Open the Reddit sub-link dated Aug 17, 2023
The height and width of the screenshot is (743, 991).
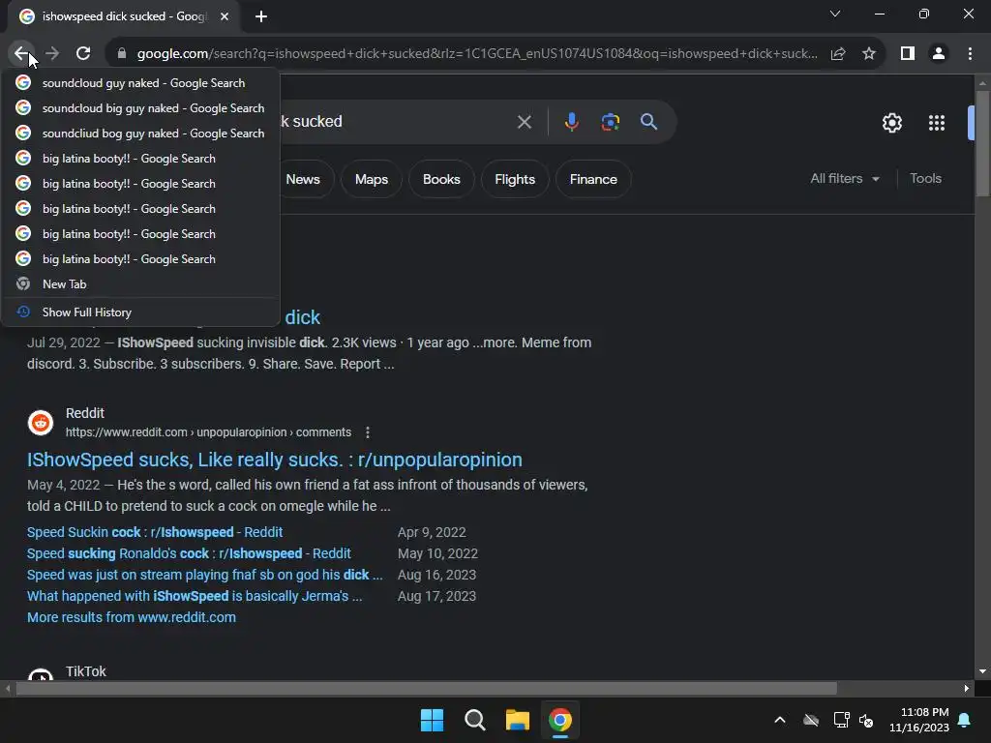coord(194,596)
